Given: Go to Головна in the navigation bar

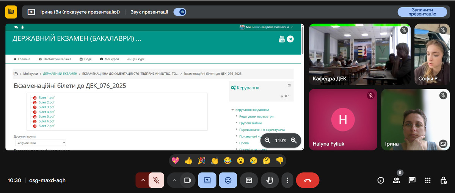Looking at the screenshot, I should click(22, 59).
